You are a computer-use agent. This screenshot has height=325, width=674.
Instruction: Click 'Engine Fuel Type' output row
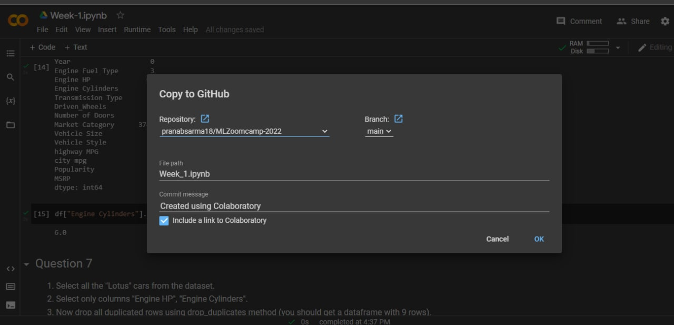[86, 71]
